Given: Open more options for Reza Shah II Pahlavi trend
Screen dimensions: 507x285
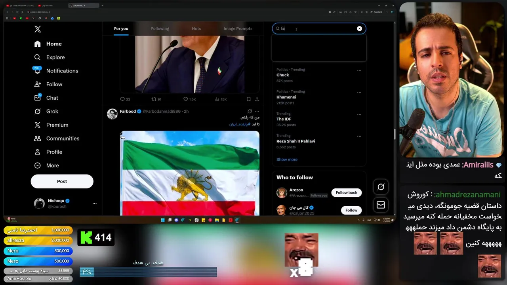Looking at the screenshot, I should click(359, 137).
